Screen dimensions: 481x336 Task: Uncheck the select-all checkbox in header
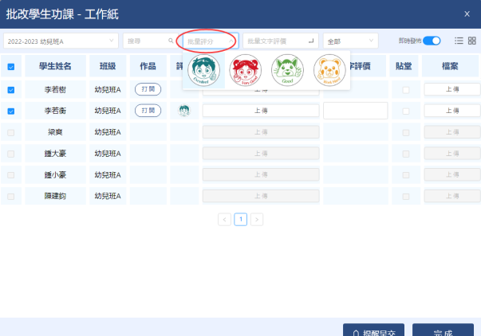pyautogui.click(x=11, y=67)
